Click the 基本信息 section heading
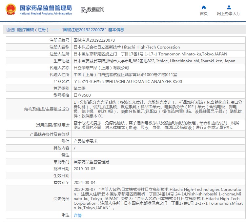The width and height of the screenshot is (246, 222). pyautogui.click(x=116, y=30)
